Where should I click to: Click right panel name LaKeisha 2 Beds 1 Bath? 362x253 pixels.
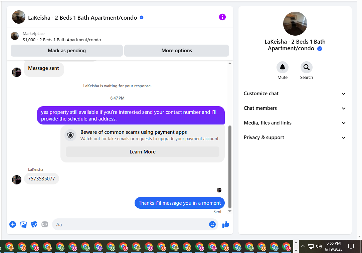click(x=295, y=45)
